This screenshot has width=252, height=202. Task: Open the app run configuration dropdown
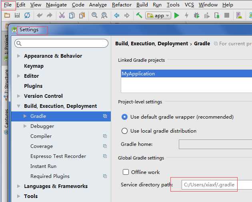(x=158, y=16)
